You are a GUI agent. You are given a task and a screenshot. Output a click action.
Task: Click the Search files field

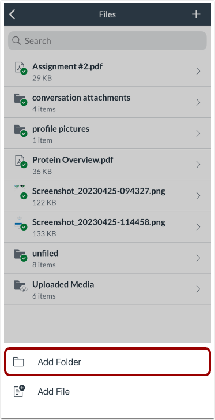point(107,40)
